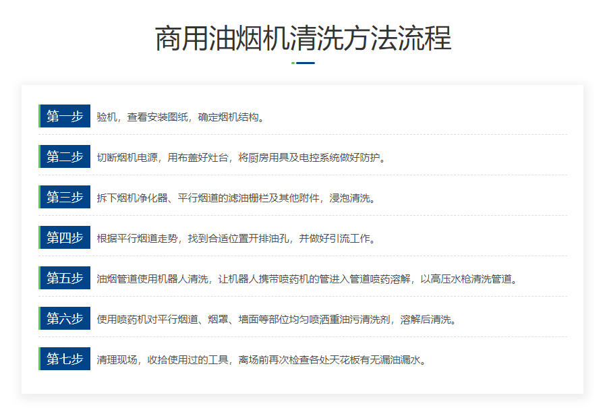The image size is (607, 412).
Task: Click the dashed divider between 第三步 and 第四步
Action: [x=303, y=216]
